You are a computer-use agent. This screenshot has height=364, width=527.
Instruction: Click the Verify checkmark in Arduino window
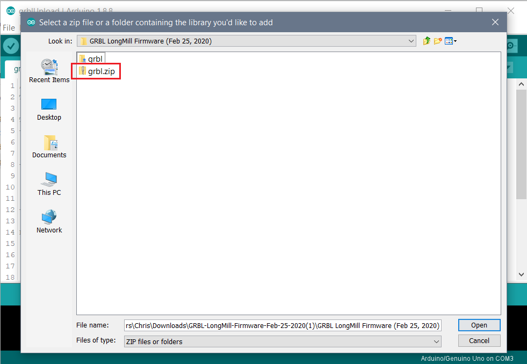[11, 46]
